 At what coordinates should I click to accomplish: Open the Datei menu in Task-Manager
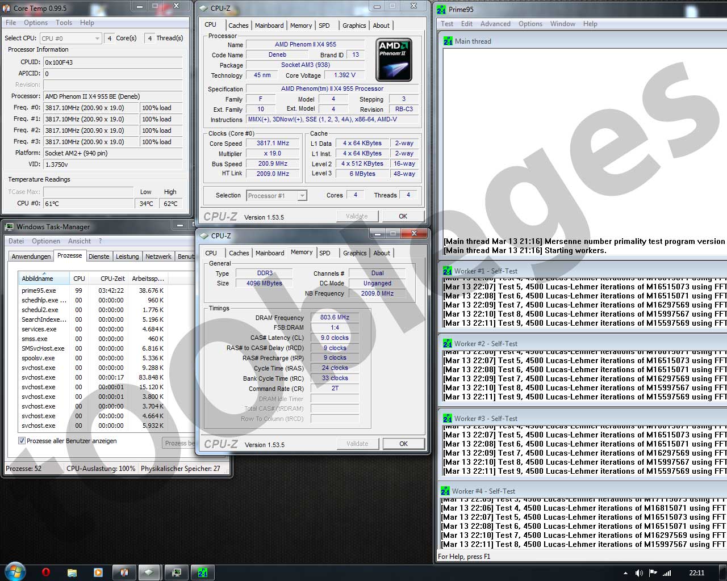(16, 241)
